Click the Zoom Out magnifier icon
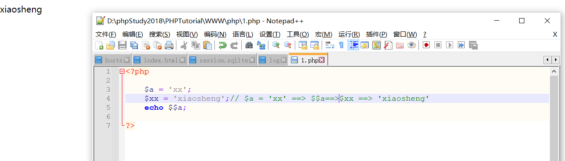565x161 pixels. (287, 45)
